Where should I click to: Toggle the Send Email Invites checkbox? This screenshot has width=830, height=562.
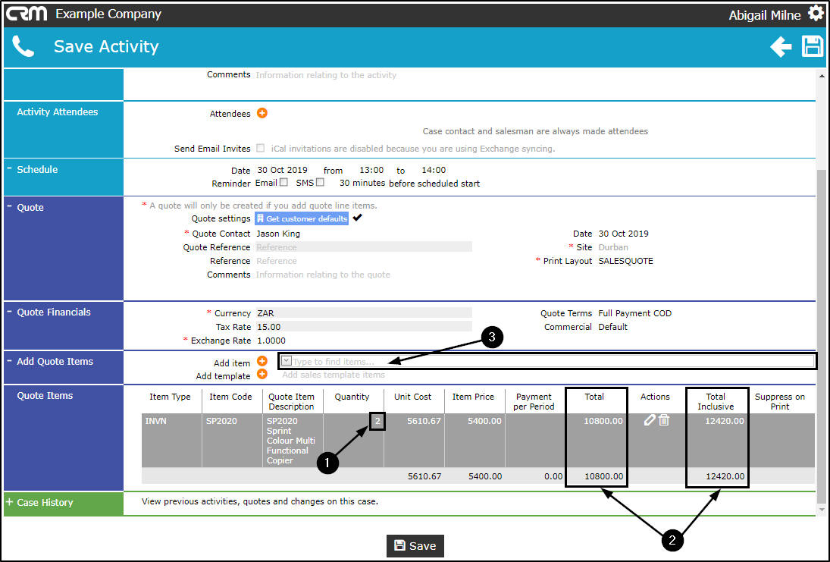(261, 148)
